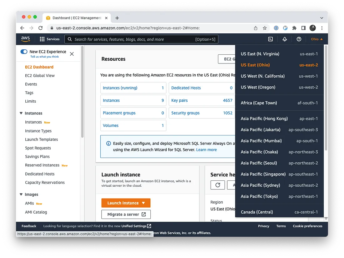Open AMI Catalog in sidebar
344x258 pixels.
coord(36,212)
